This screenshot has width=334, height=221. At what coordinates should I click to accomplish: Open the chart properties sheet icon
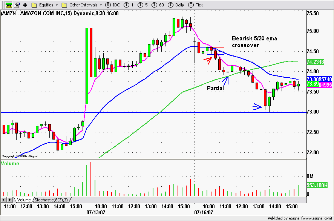tap(17, 5)
